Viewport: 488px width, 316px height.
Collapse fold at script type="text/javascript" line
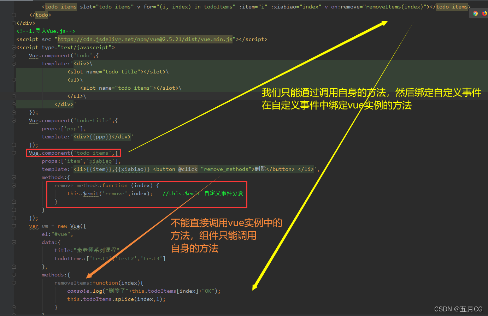click(14, 47)
